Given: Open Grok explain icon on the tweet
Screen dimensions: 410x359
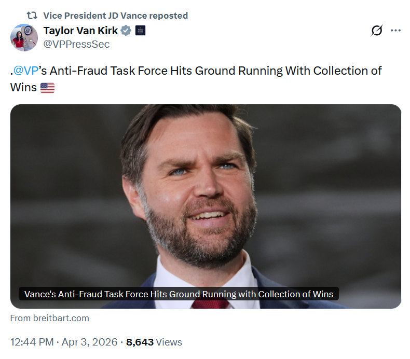Looking at the screenshot, I should (x=377, y=31).
